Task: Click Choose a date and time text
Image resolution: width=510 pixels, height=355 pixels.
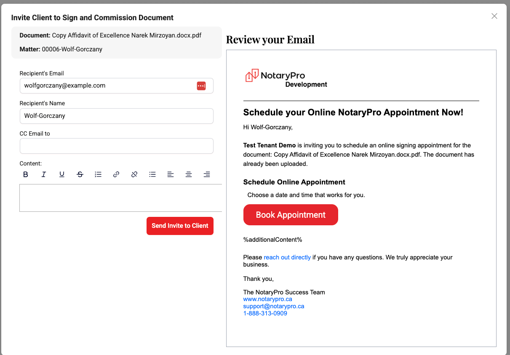Action: (306, 195)
